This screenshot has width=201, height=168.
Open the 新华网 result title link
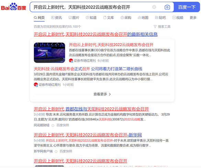click(x=88, y=135)
